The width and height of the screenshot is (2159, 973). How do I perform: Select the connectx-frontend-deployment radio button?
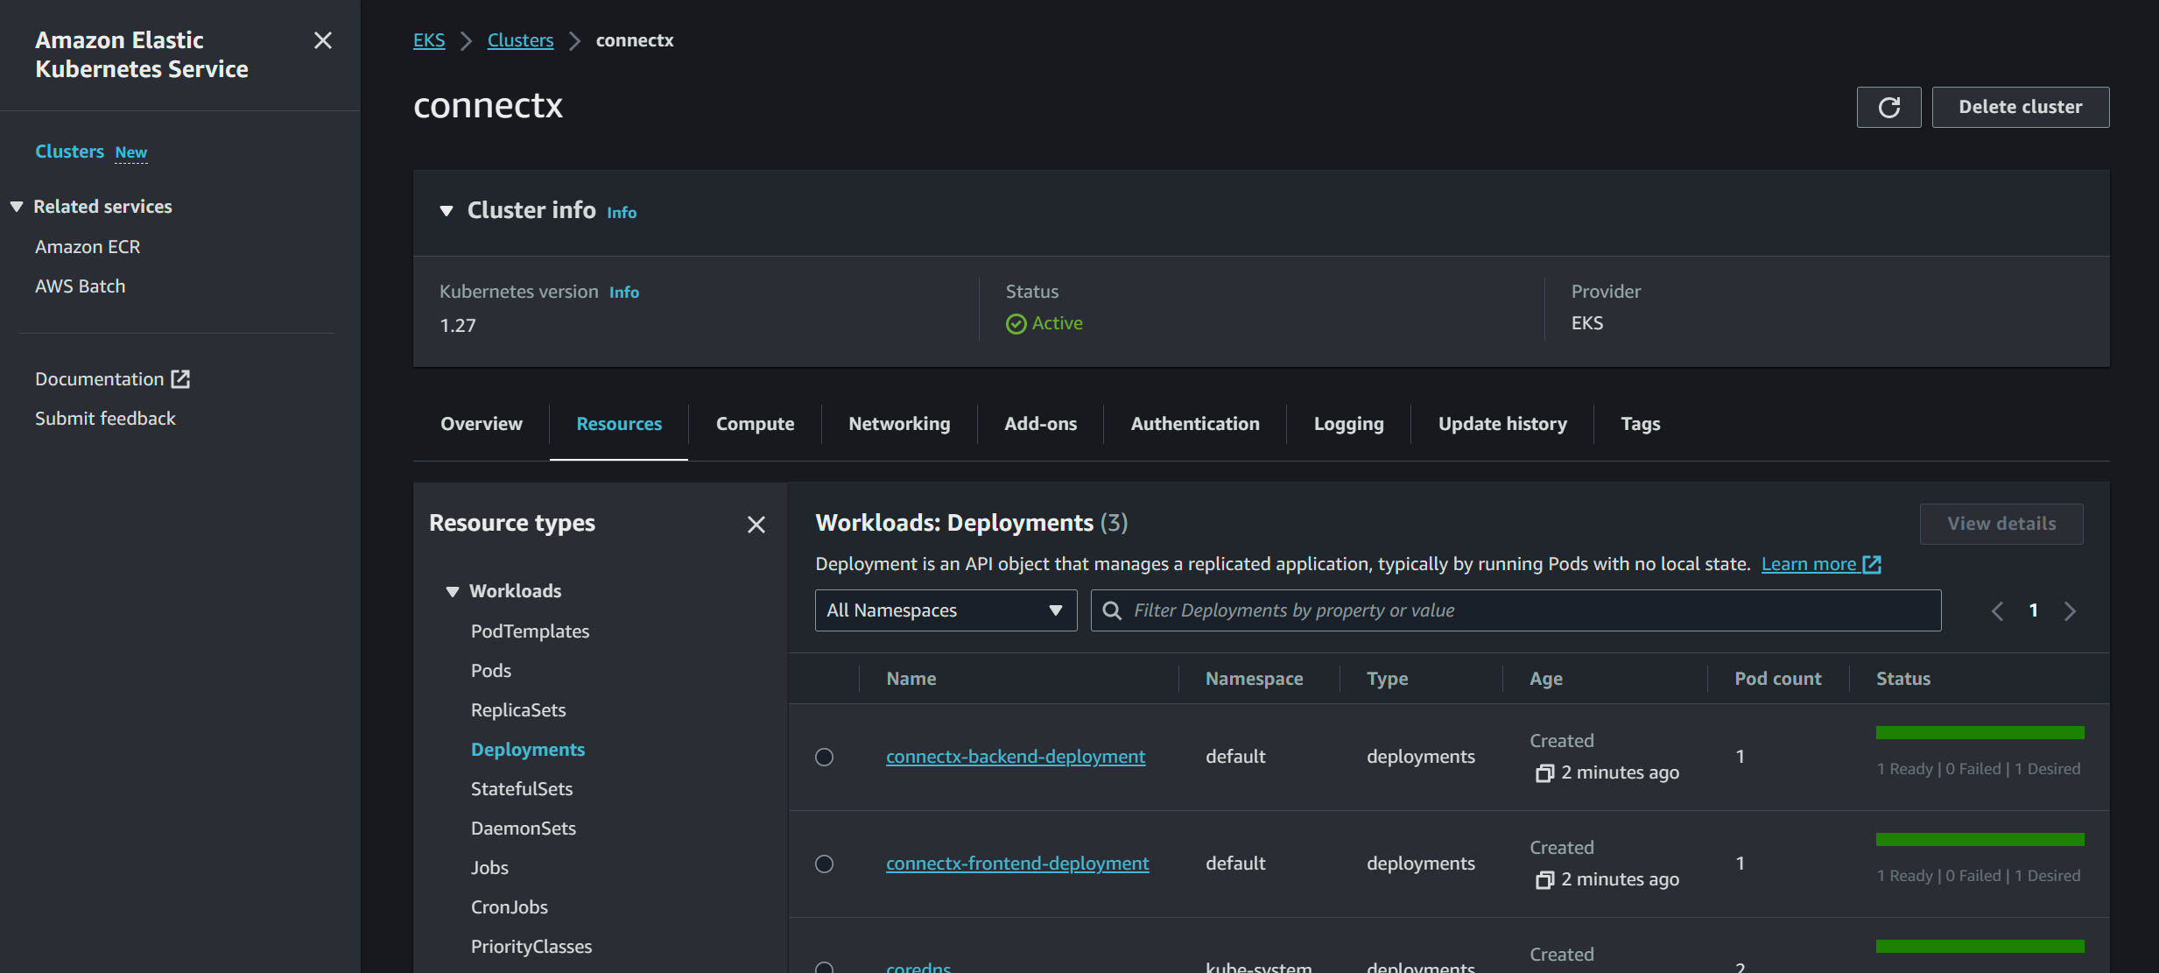824,864
